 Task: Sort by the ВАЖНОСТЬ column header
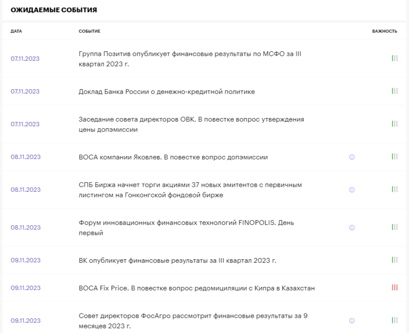point(384,31)
